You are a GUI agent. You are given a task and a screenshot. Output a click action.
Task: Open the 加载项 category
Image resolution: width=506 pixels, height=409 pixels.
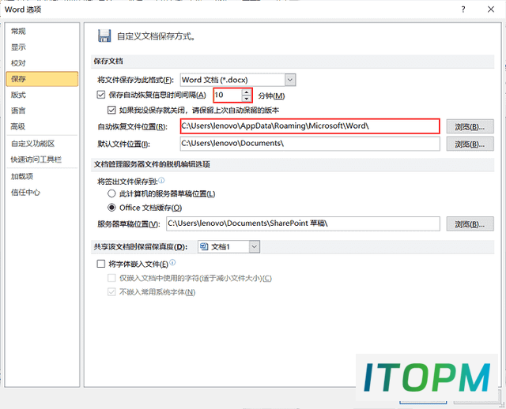click(22, 176)
